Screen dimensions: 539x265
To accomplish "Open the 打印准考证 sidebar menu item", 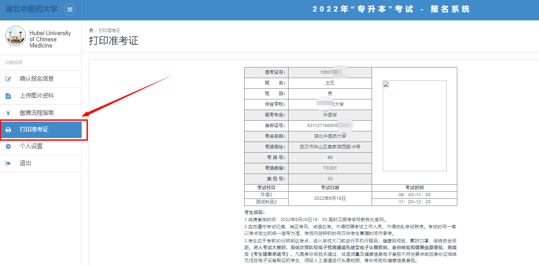I will 41,130.
